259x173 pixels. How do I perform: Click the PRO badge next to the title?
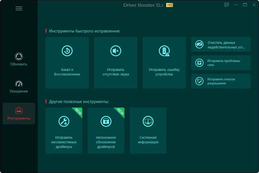170,5
